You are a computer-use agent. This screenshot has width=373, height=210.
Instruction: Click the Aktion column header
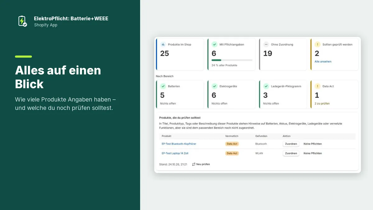click(287, 136)
